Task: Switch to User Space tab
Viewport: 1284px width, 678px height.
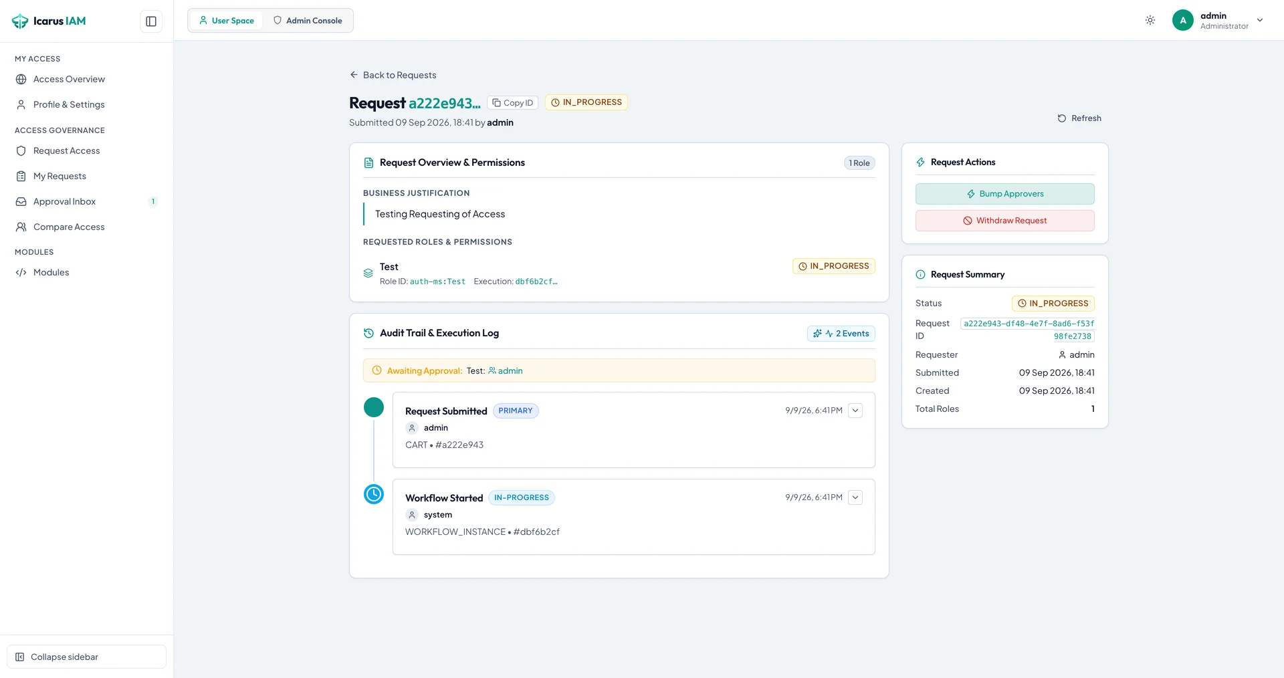Action: pos(226,21)
